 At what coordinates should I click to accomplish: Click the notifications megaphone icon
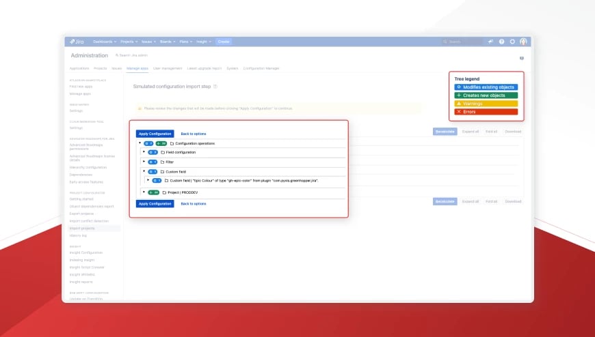pyautogui.click(x=490, y=42)
